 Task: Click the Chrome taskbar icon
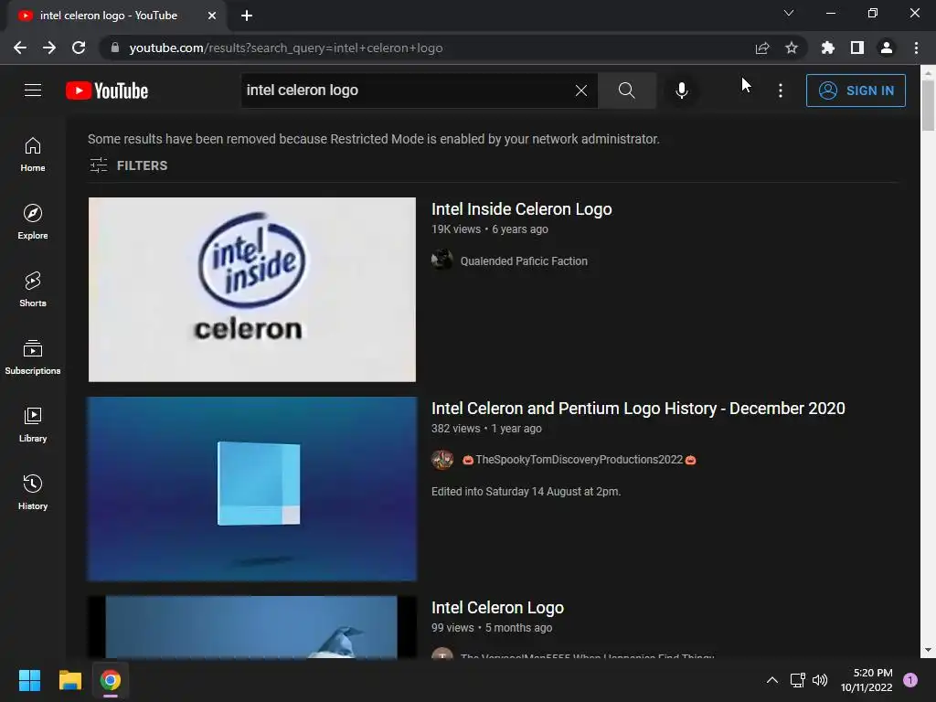click(111, 680)
